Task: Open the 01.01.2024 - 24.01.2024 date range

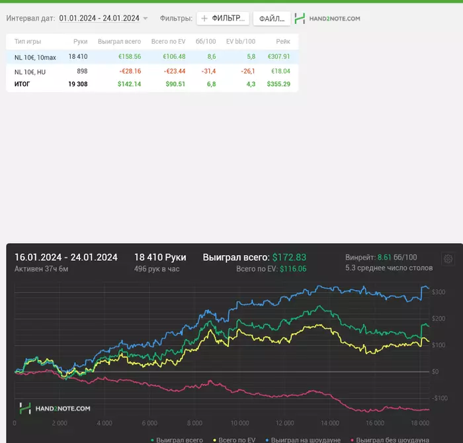Action: 99,19
